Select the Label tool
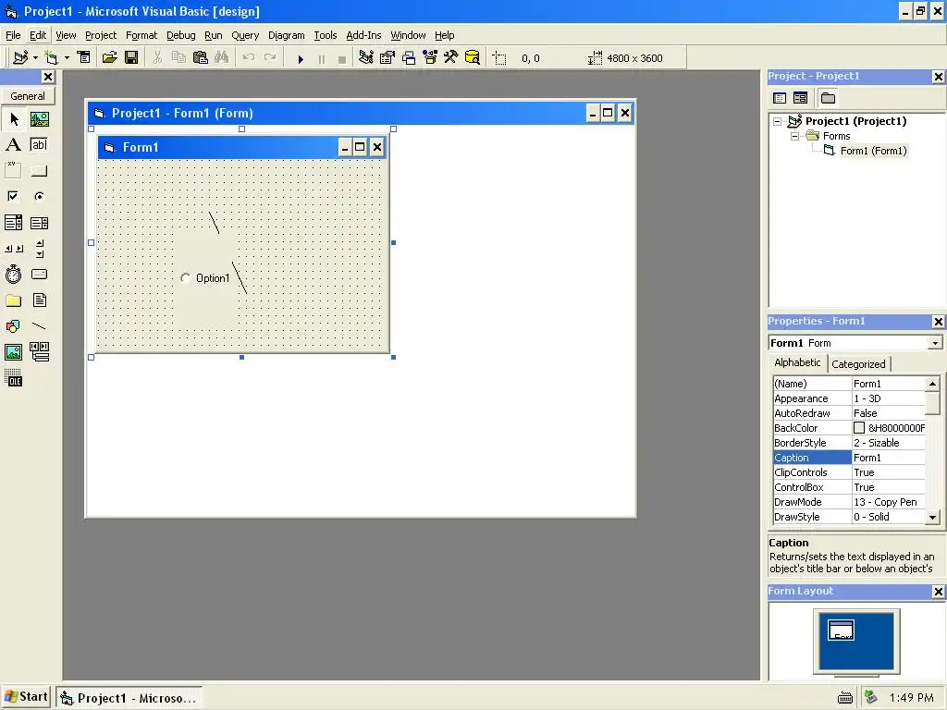 pyautogui.click(x=13, y=145)
